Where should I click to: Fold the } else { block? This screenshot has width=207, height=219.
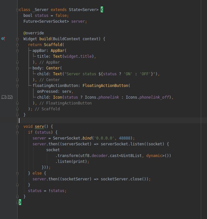pos(17,174)
